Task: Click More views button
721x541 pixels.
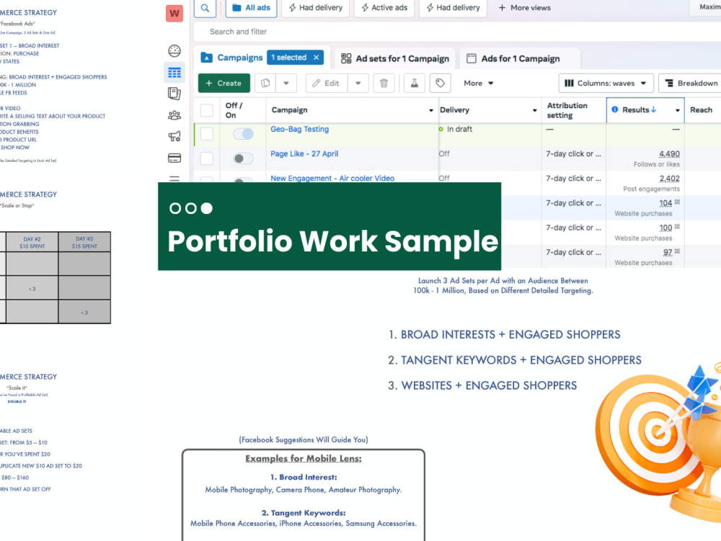Action: point(525,8)
